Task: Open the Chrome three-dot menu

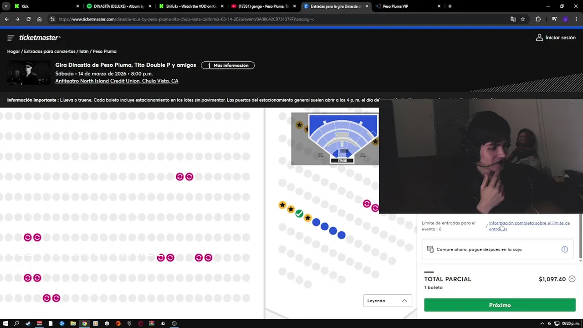Action: [x=576, y=19]
